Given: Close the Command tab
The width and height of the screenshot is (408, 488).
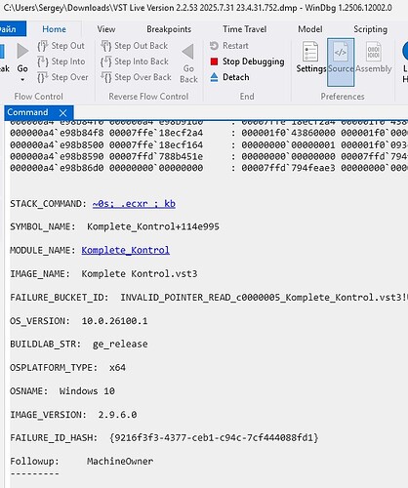Looking at the screenshot, I should [x=63, y=113].
